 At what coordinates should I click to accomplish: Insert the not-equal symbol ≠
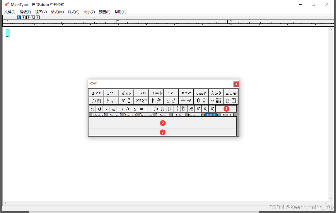[142, 109]
